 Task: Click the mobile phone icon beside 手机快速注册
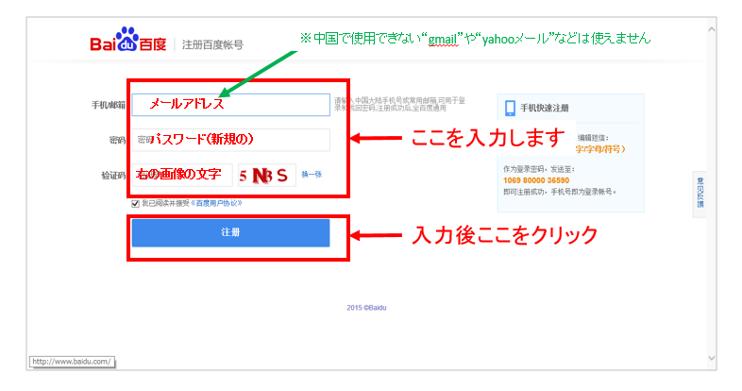pos(510,108)
